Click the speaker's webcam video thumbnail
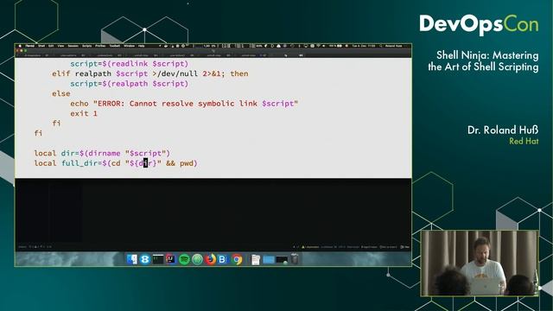 tap(480, 263)
